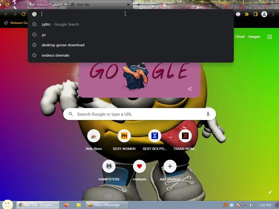
Task: Open the Google apps grid
Action: tap(270, 37)
